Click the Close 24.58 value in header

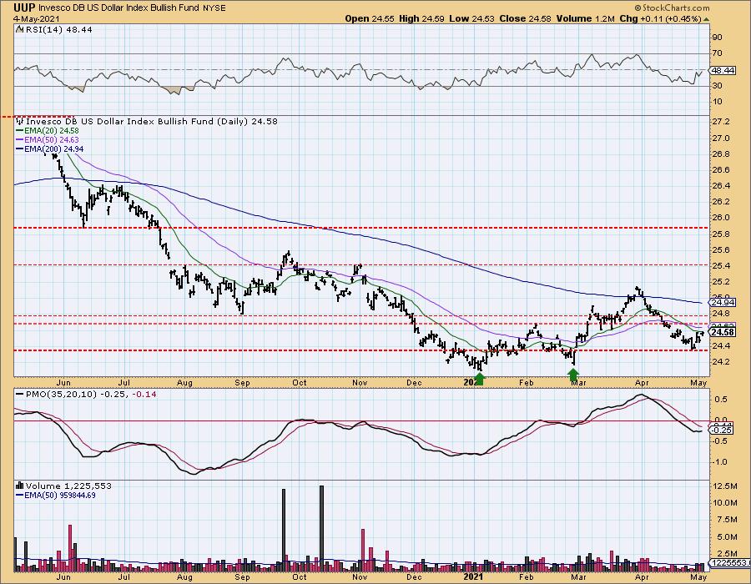pyautogui.click(x=525, y=18)
